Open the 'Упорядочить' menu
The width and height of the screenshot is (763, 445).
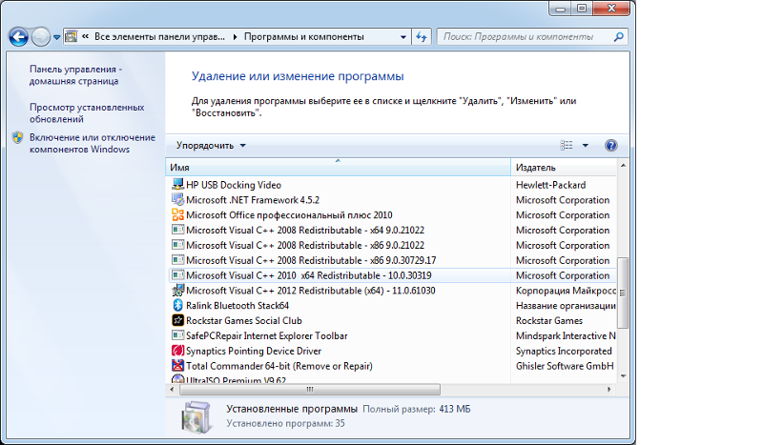(211, 146)
